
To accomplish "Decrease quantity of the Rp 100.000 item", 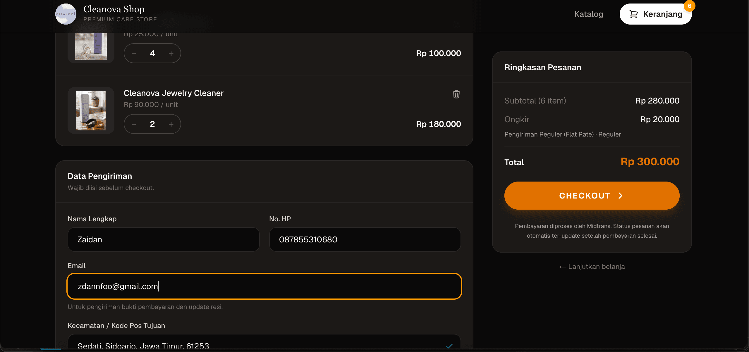I will point(134,54).
